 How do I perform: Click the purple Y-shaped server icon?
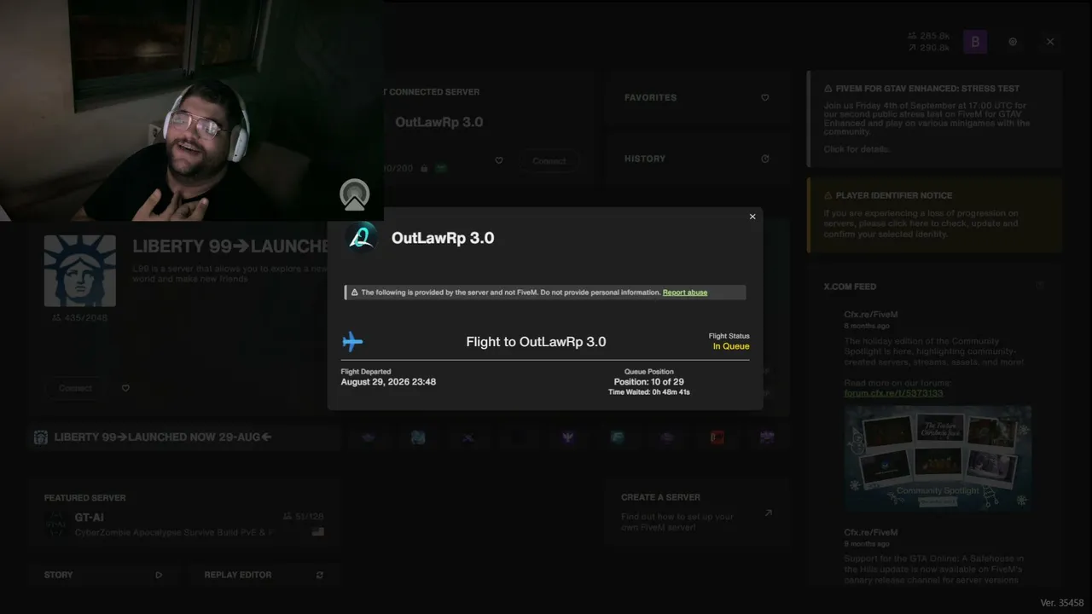pos(568,437)
